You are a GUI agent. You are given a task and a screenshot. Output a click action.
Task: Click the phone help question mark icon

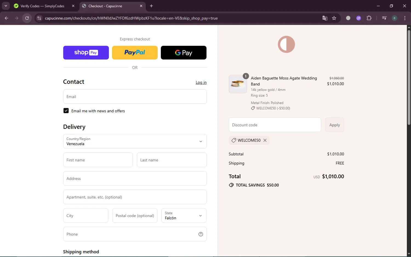click(201, 234)
